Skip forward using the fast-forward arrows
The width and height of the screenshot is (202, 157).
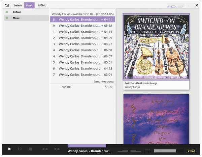[57, 149]
